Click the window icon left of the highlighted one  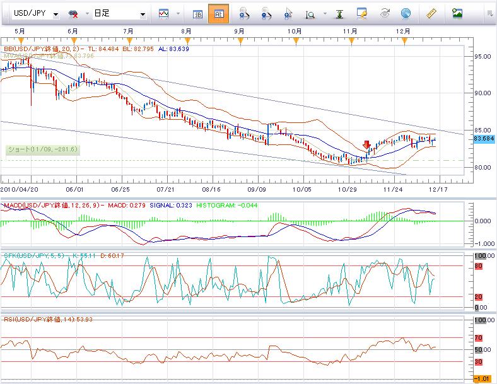click(x=197, y=14)
